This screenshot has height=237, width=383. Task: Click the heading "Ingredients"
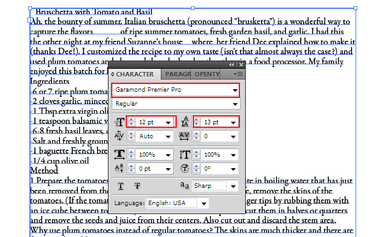point(50,81)
